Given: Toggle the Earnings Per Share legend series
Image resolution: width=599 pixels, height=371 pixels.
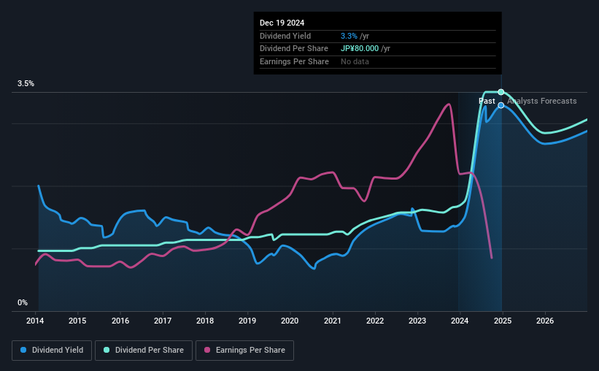Looking at the screenshot, I should pos(244,351).
